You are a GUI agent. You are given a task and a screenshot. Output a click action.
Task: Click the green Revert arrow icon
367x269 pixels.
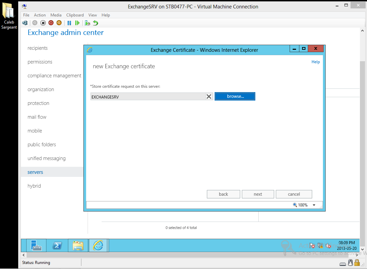coord(96,23)
